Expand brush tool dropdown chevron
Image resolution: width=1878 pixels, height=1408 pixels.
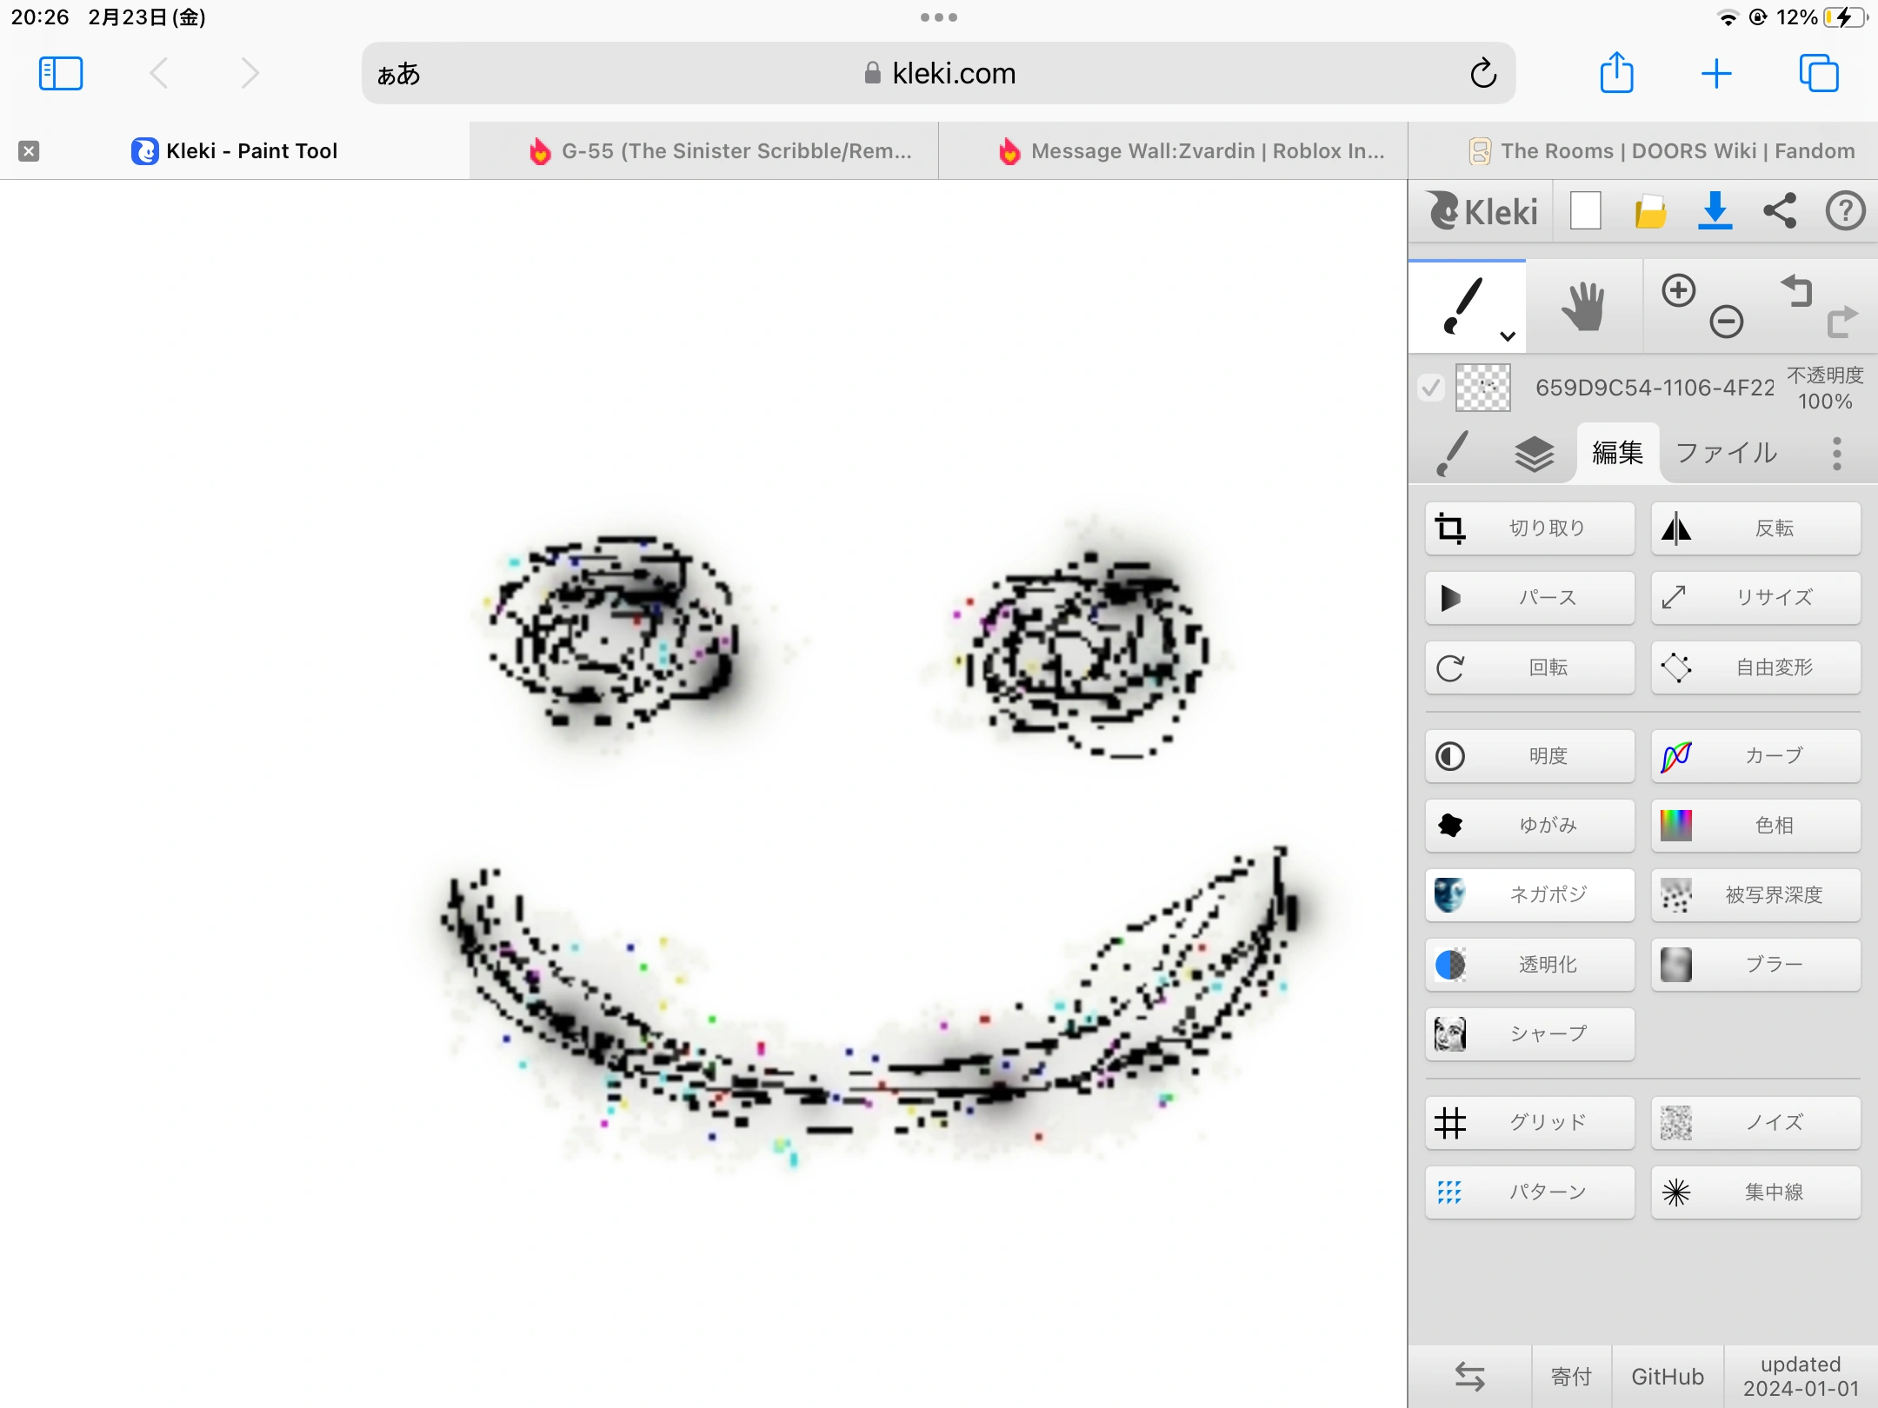click(1508, 335)
